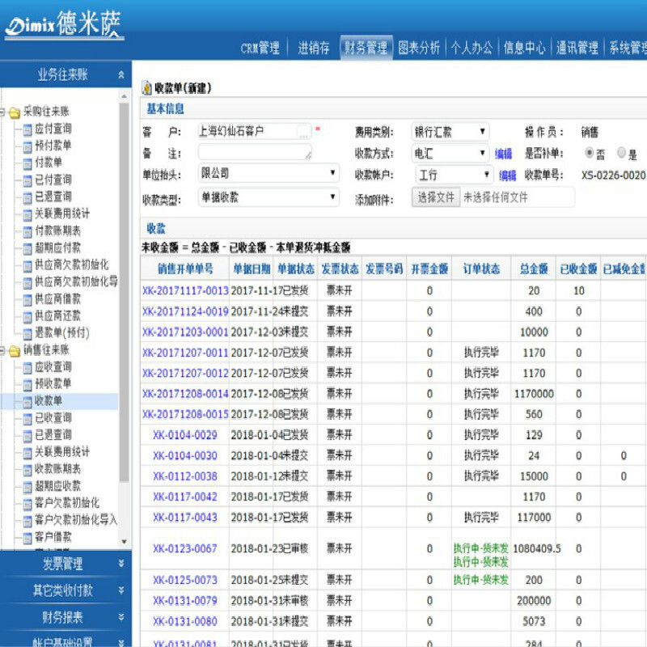Click the 销售往来账 folder icon
This screenshot has height=647, width=647.
(14, 350)
